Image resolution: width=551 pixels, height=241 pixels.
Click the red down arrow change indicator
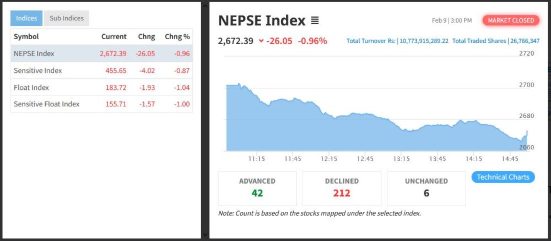[261, 41]
